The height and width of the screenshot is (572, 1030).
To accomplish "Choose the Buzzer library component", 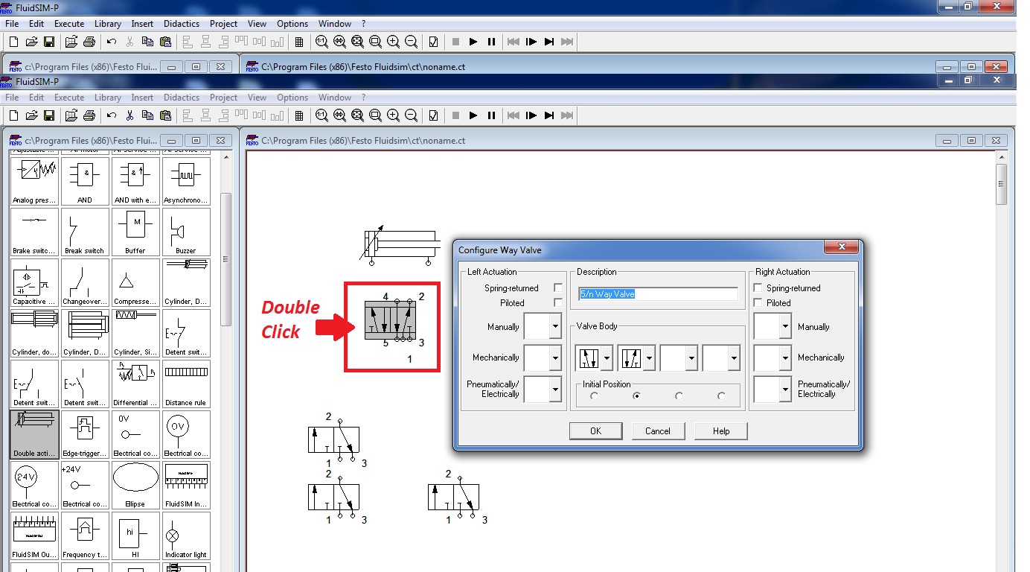I will click(x=186, y=231).
